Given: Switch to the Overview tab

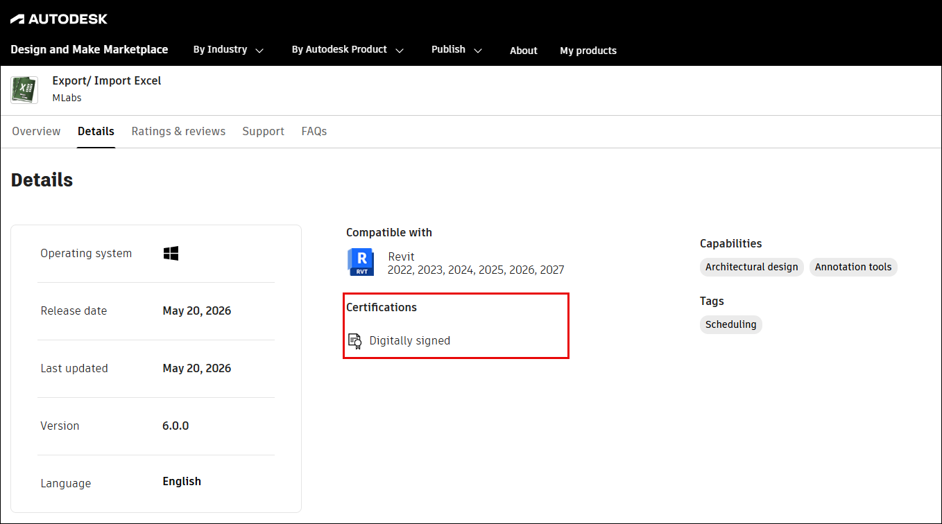Looking at the screenshot, I should click(x=36, y=132).
